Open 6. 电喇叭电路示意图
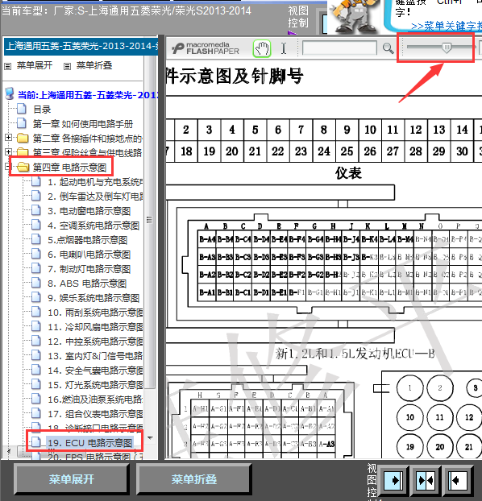The width and height of the screenshot is (482, 501). coord(89,255)
